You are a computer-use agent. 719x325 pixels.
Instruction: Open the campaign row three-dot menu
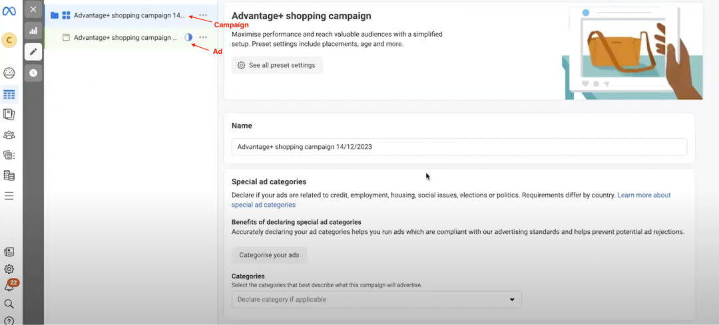203,15
